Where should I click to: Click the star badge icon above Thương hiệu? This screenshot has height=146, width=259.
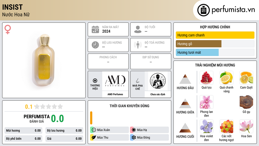[x=95, y=81]
